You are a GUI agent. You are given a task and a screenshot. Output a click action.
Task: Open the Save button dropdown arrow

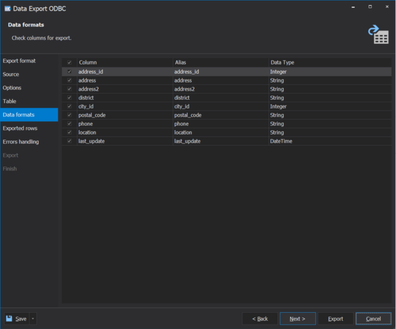tap(33, 319)
